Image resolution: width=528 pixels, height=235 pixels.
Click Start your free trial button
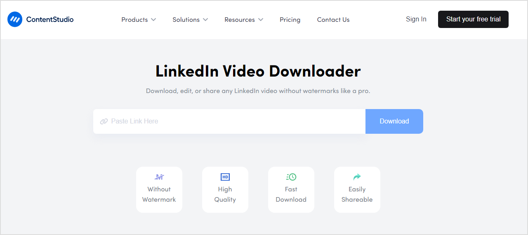click(473, 19)
